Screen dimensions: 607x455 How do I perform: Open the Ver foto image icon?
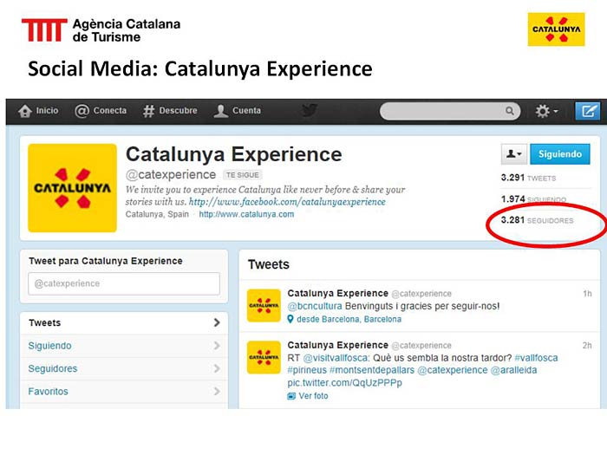291,396
